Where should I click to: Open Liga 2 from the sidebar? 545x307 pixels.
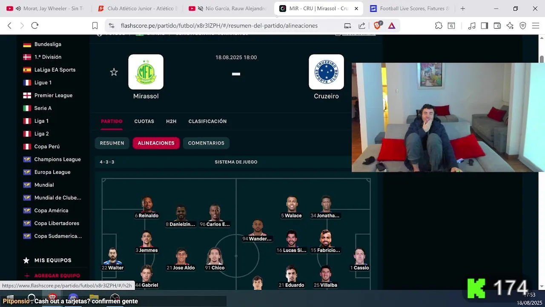point(41,134)
